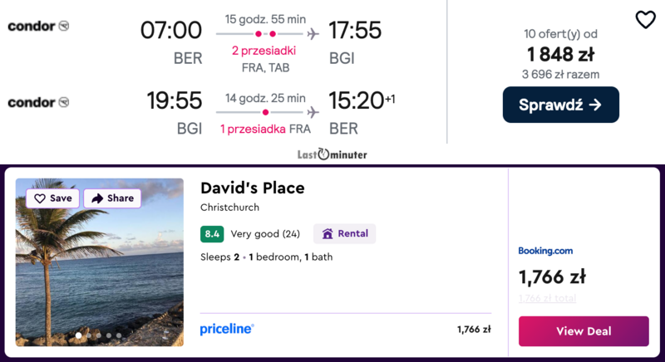Click the Rental badge
Viewport: 665px width, 362px height.
344,233
